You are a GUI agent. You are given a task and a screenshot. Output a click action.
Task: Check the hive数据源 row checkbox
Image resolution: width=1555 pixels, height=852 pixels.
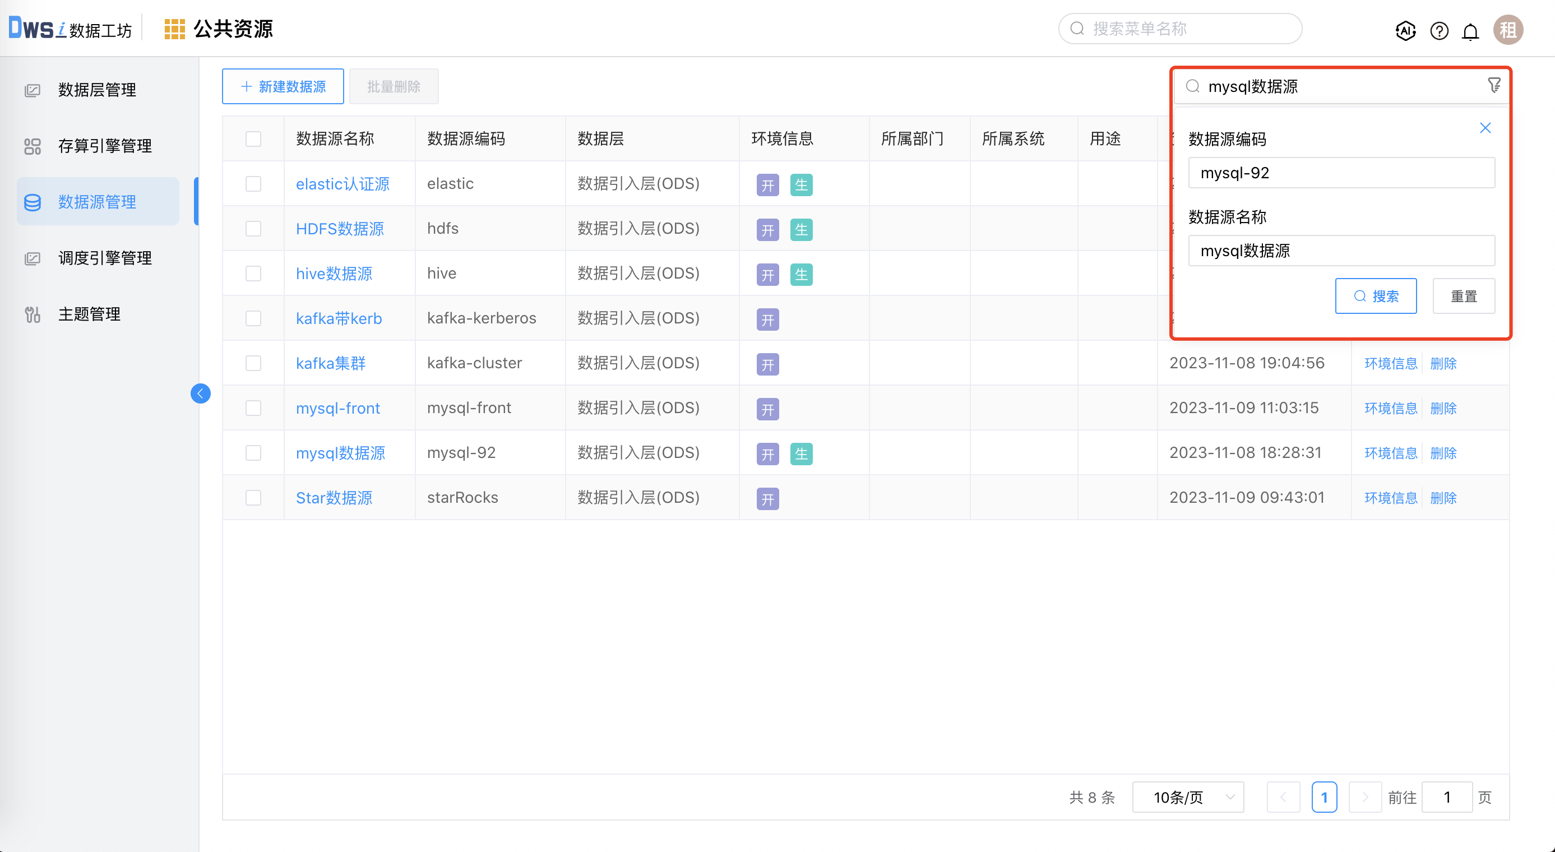pyautogui.click(x=253, y=274)
